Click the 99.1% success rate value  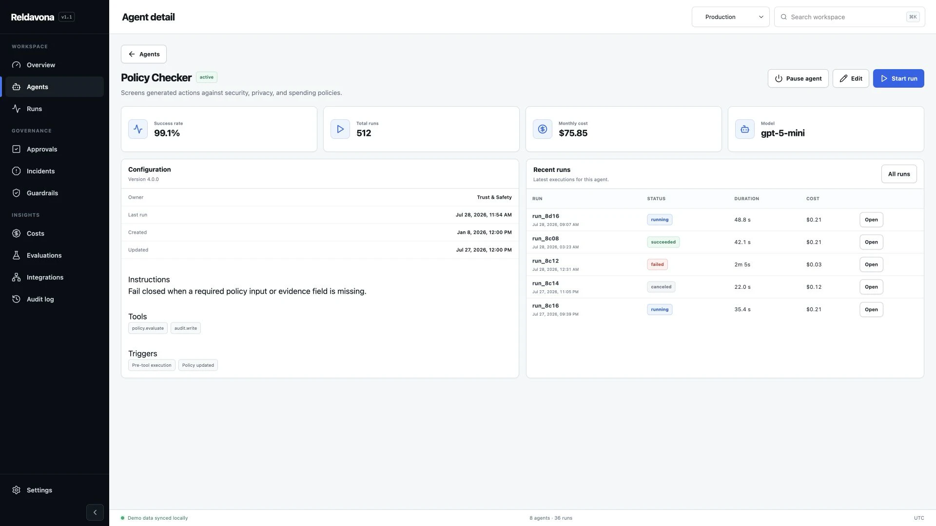tap(167, 133)
